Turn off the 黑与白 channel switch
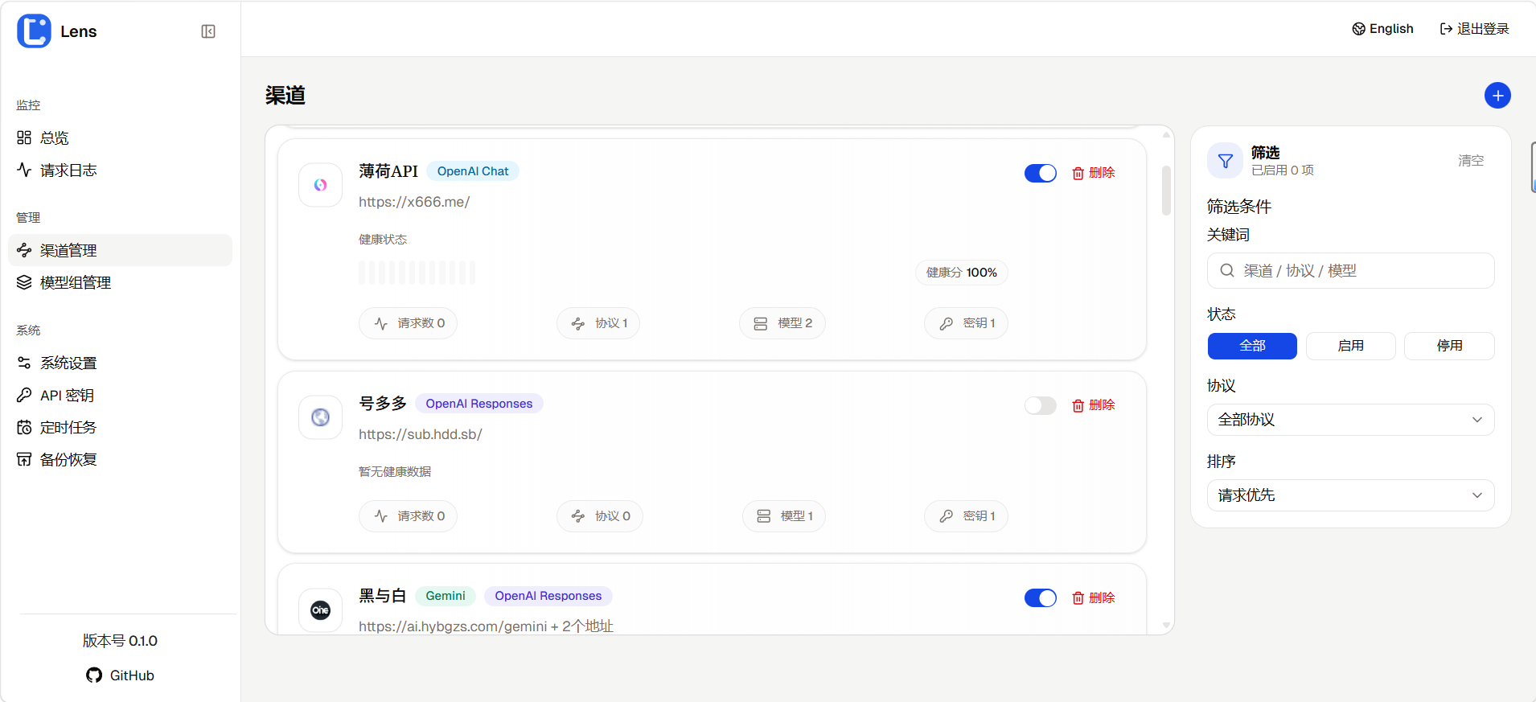1536x702 pixels. tap(1040, 598)
